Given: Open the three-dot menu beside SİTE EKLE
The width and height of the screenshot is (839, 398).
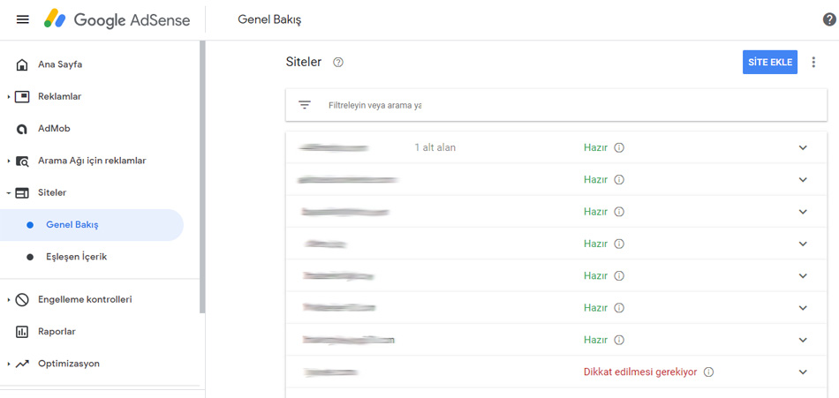Looking at the screenshot, I should coord(813,62).
